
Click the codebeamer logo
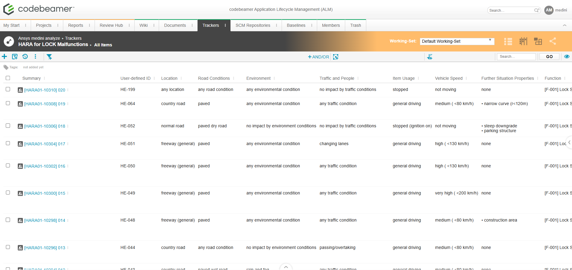[39, 9]
